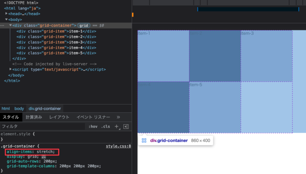Toggle the computed styles sidebar icon
Screen dimensions: 306x174
point(126,126)
